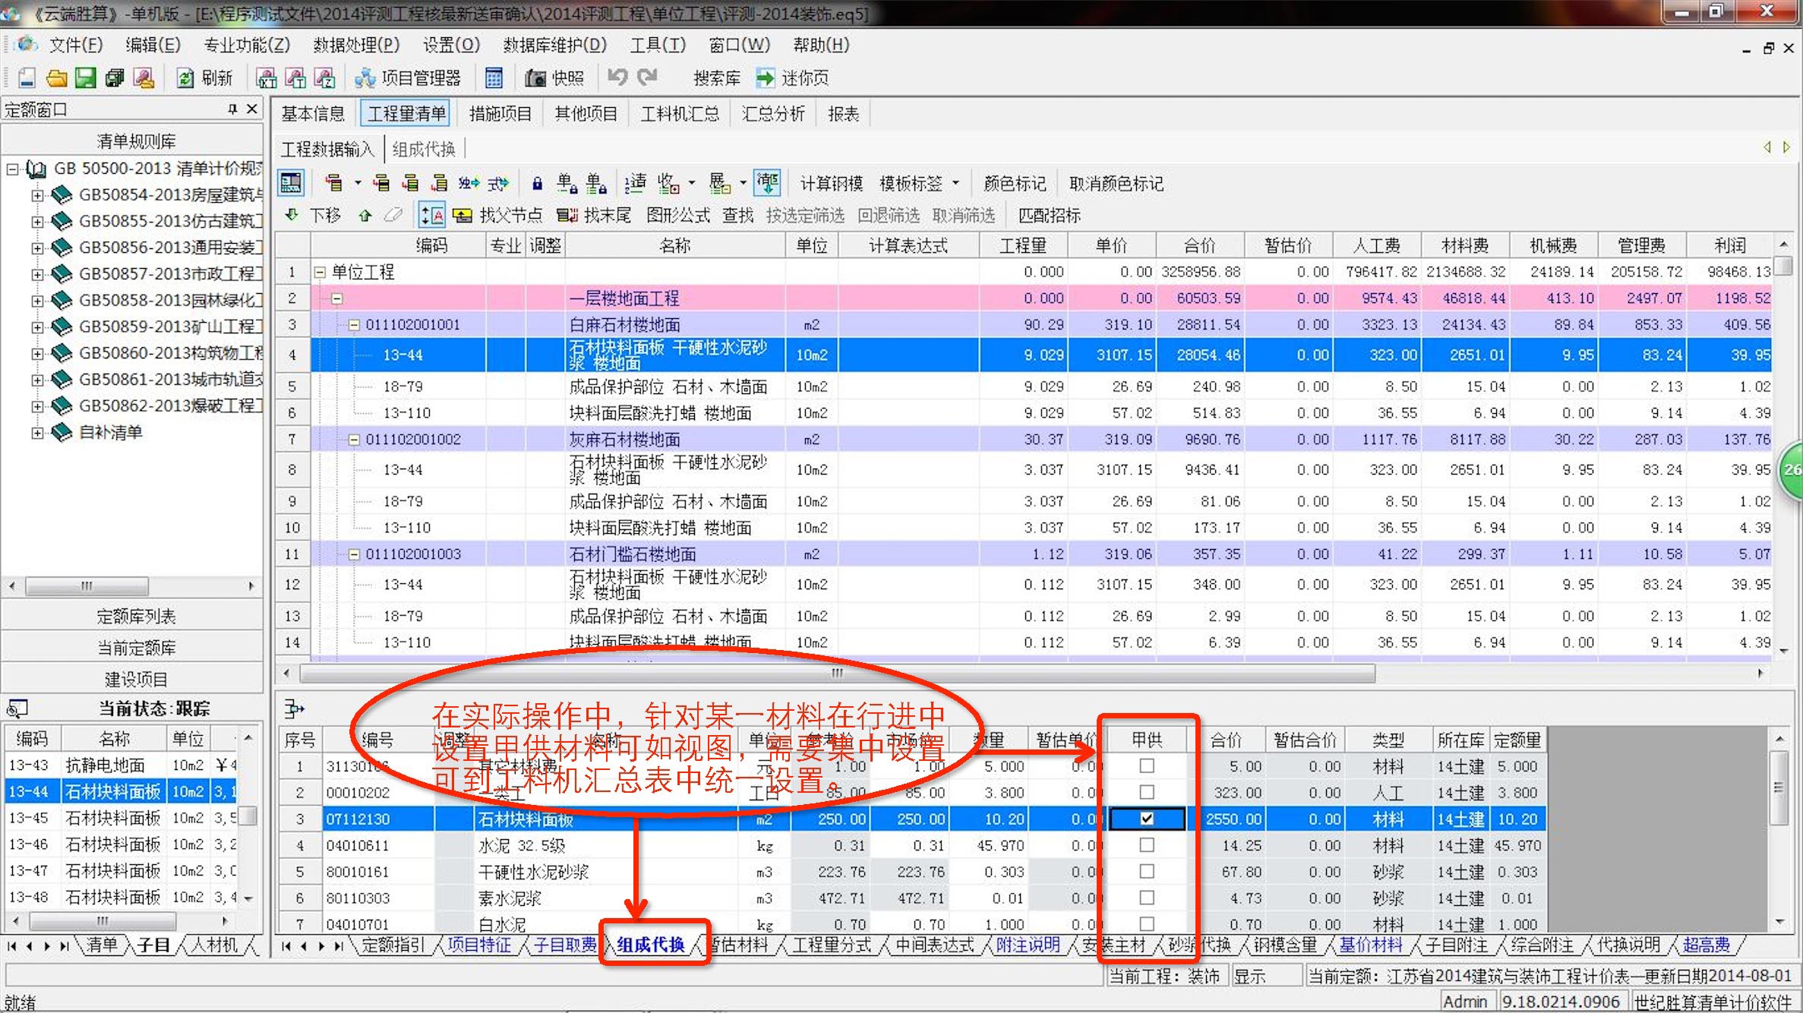The height and width of the screenshot is (1013, 1803).
Task: Switch to the 工料机汇总 tab
Action: pos(680,114)
